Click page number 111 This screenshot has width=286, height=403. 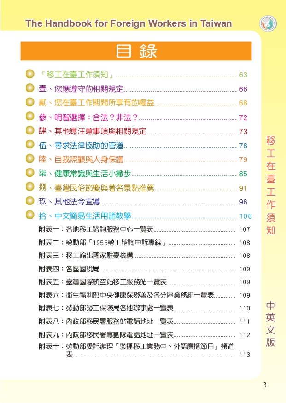(245, 321)
